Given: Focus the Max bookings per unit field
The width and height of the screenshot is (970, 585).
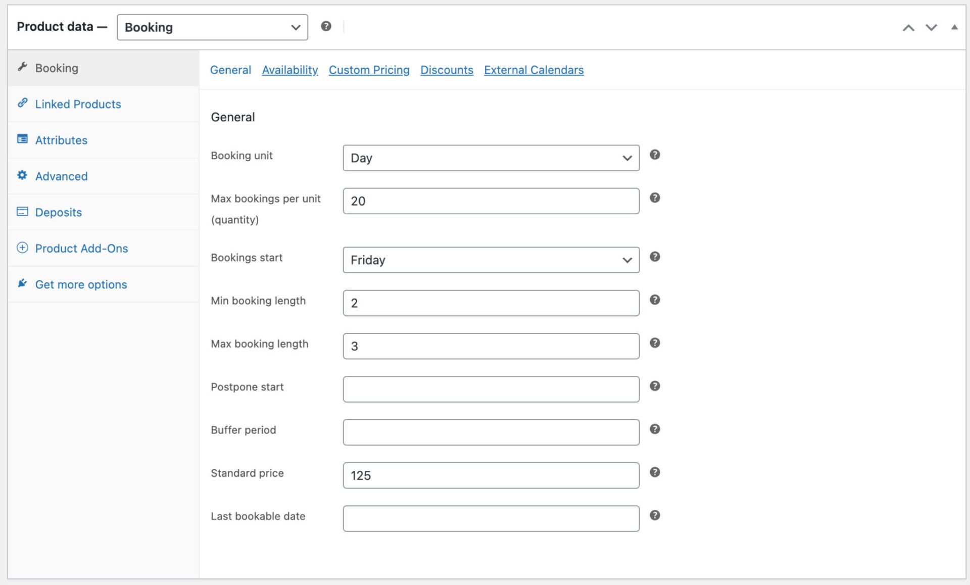Looking at the screenshot, I should (491, 201).
